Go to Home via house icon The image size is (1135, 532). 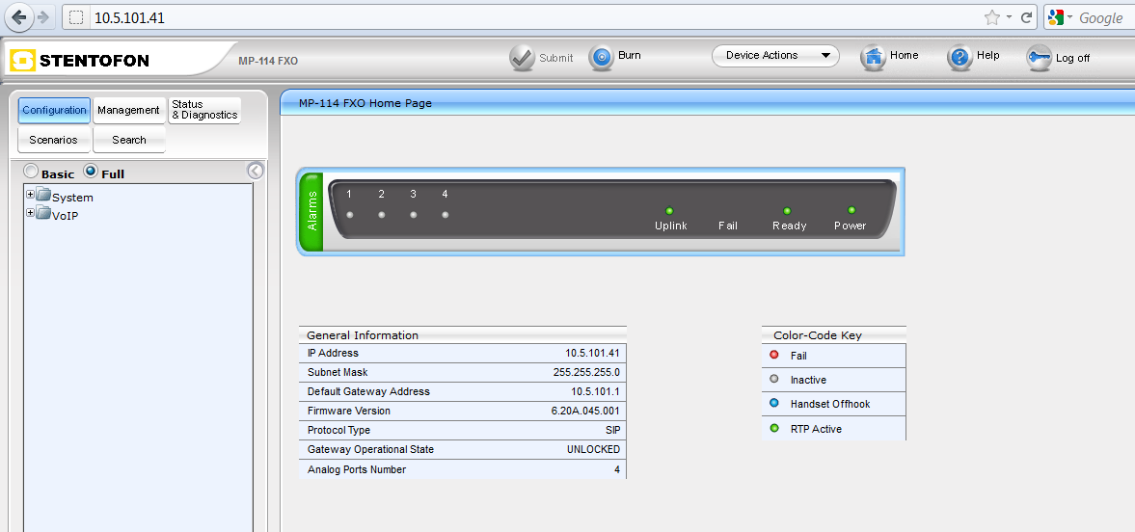click(x=874, y=57)
